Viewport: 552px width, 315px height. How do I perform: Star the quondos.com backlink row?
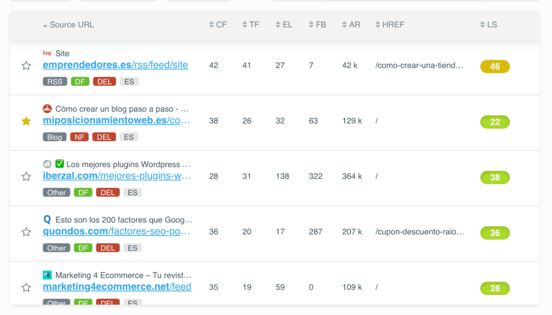coord(26,232)
